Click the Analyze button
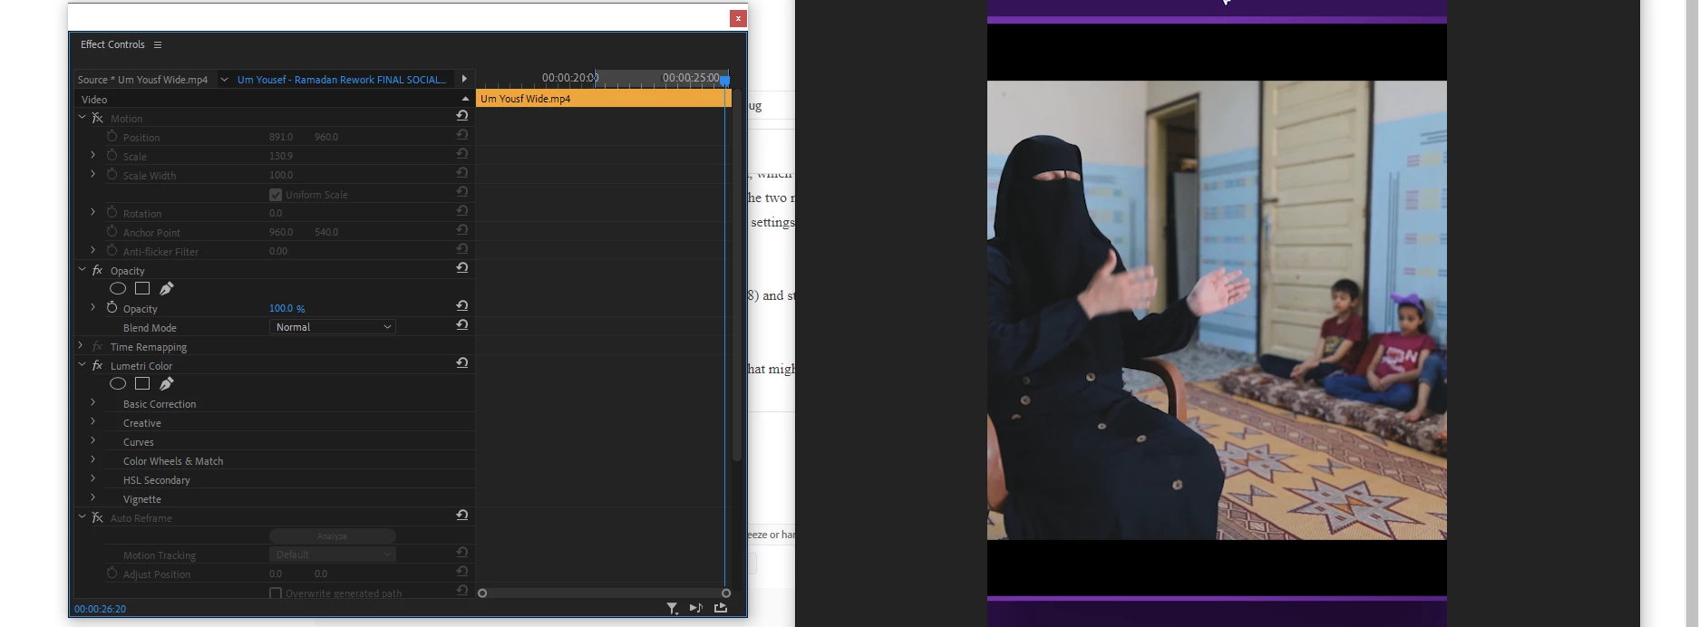Image resolution: width=1699 pixels, height=627 pixels. 333,535
